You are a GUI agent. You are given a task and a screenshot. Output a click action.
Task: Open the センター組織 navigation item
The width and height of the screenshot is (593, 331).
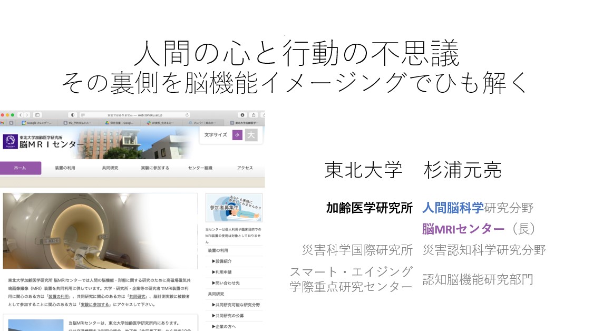click(x=200, y=168)
